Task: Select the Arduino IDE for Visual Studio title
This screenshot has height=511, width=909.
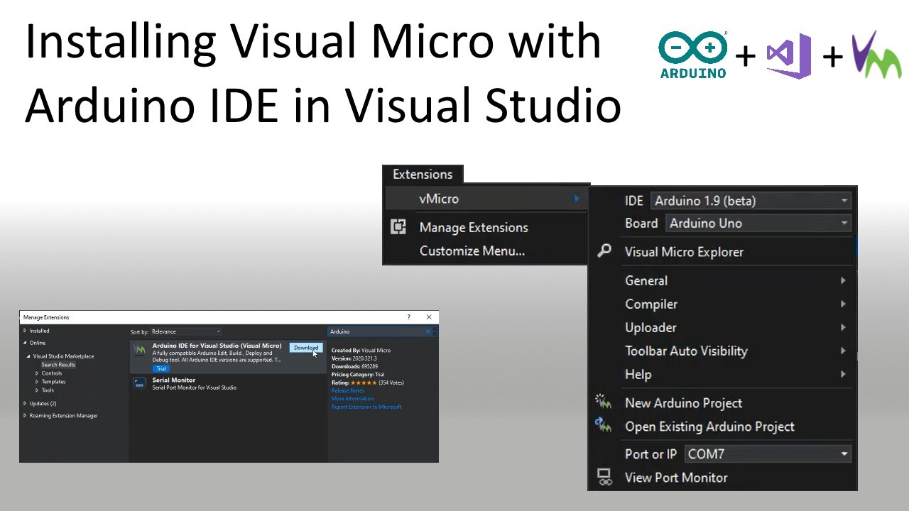Action: pos(217,346)
